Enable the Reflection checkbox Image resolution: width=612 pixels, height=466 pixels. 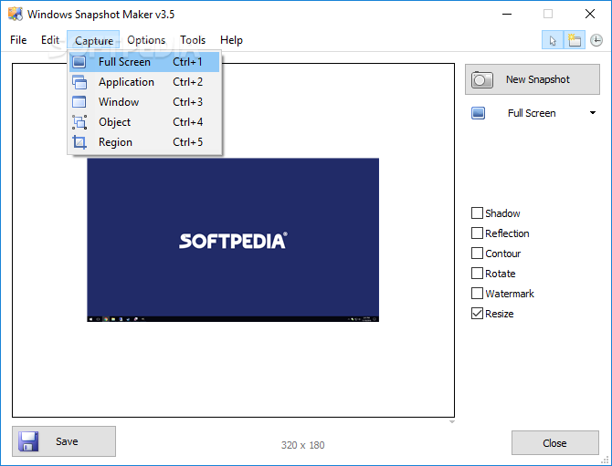pos(477,233)
